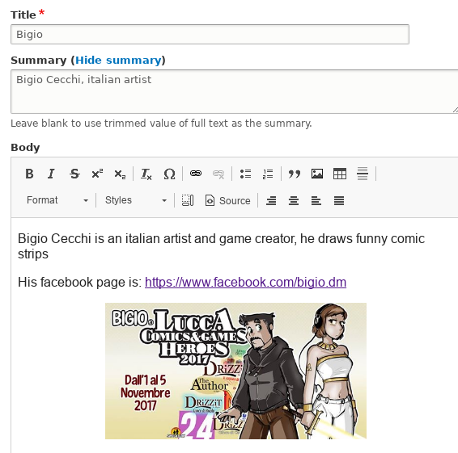Screen dimensions: 458x453
Task: Apply italic formatting
Action: pos(52,174)
